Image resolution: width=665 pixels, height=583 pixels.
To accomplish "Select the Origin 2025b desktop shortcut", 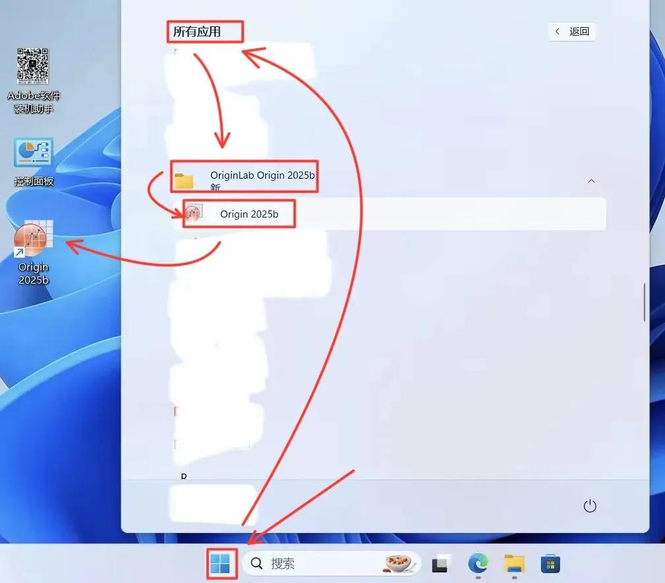I will click(34, 253).
